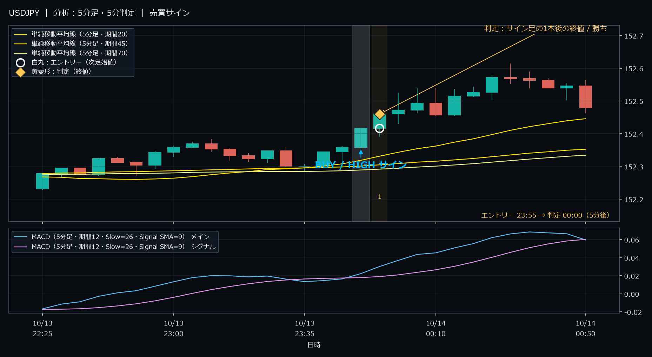Click the USDJPY symbol in the title

coord(24,13)
